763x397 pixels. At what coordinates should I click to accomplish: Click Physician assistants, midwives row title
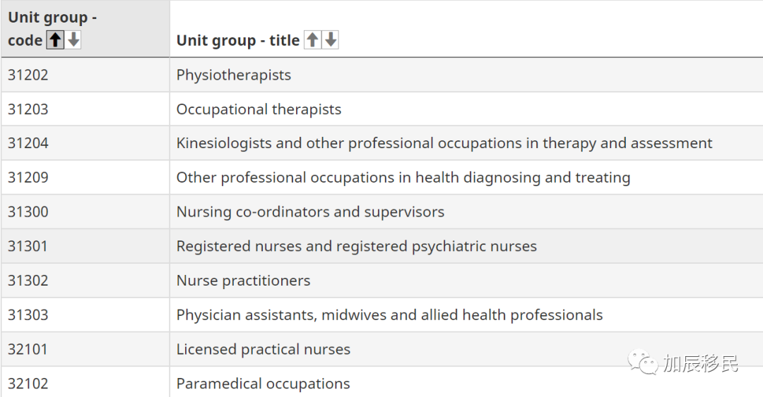pos(389,315)
